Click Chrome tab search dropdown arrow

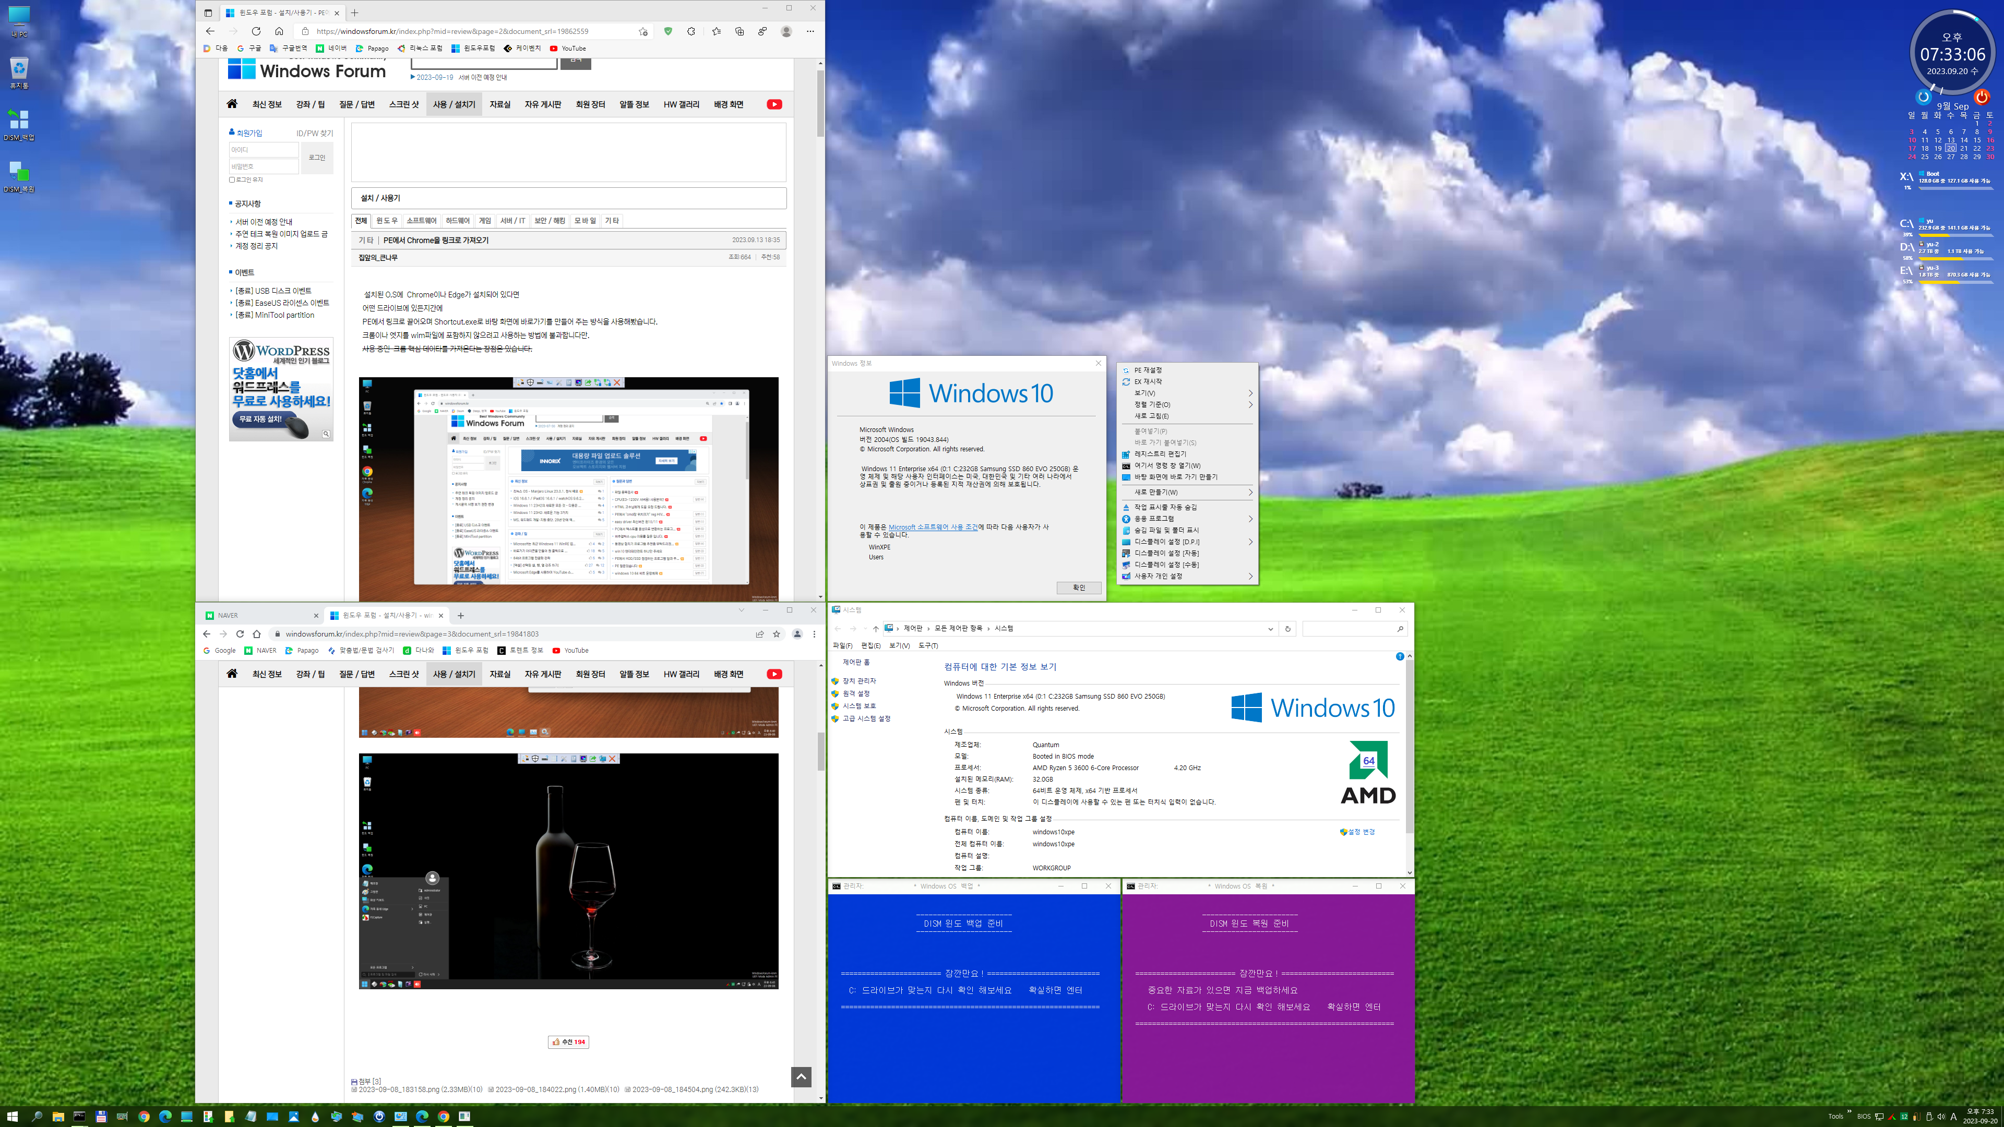[x=742, y=610]
